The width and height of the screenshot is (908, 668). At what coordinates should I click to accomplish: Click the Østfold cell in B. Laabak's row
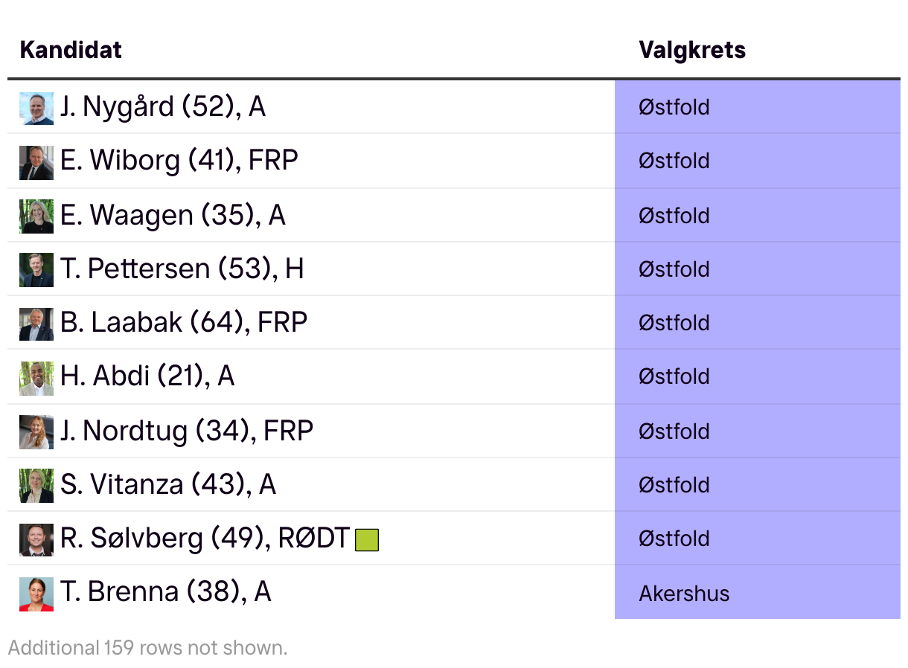(x=674, y=324)
